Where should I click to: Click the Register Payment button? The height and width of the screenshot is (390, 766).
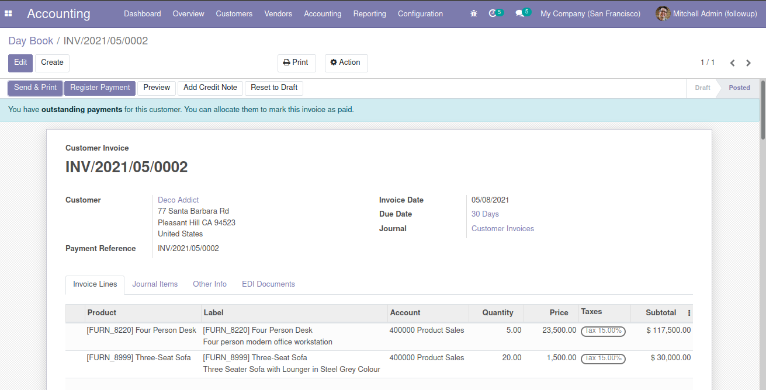[100, 88]
